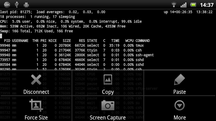The height and width of the screenshot is (121, 216).
Task: Tap the battery indicator icon
Action: (193, 5)
